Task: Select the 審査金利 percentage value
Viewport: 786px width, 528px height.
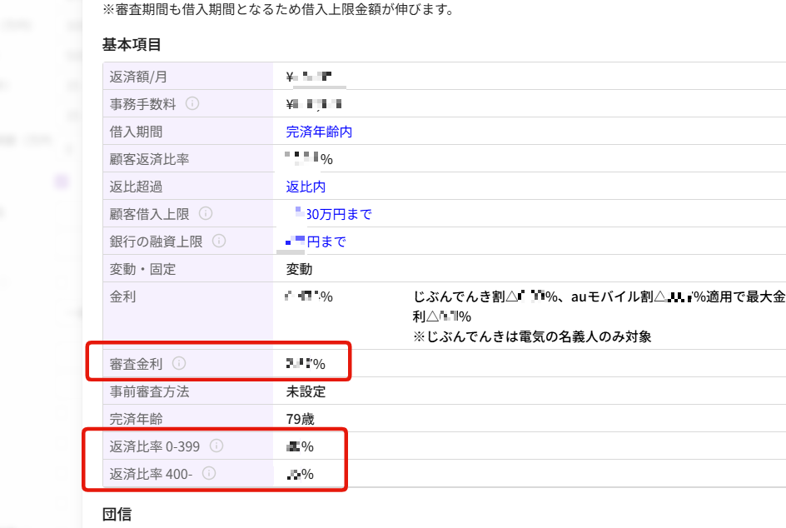Action: (x=305, y=364)
